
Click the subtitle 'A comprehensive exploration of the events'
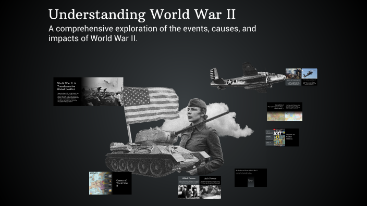pos(152,33)
